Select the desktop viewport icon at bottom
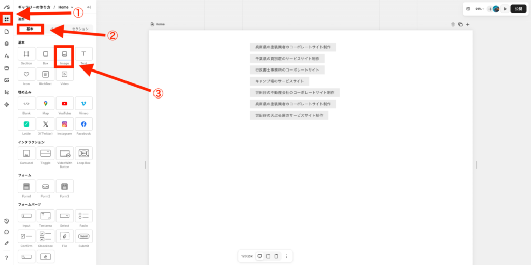Viewport: 531px width, 265px height. (260, 256)
